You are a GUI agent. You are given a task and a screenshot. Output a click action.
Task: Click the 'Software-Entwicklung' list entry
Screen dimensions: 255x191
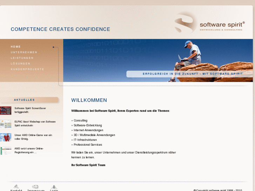pyautogui.click(x=88, y=125)
